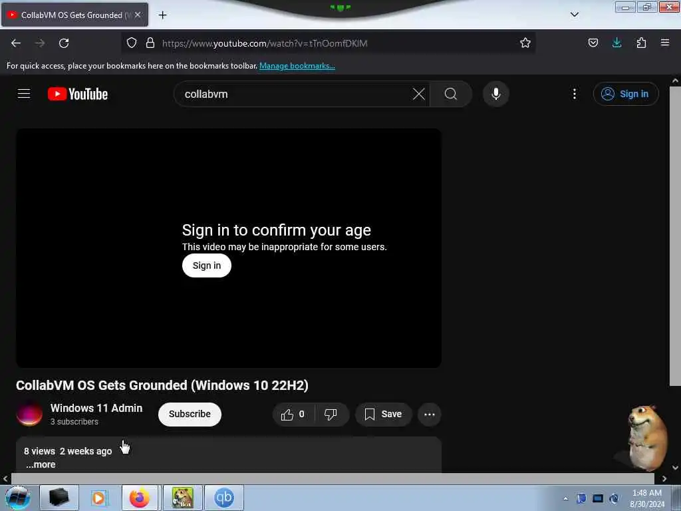The image size is (681, 511).
Task: Click the vertical page scrollbar thumb
Action: pyautogui.click(x=675, y=236)
